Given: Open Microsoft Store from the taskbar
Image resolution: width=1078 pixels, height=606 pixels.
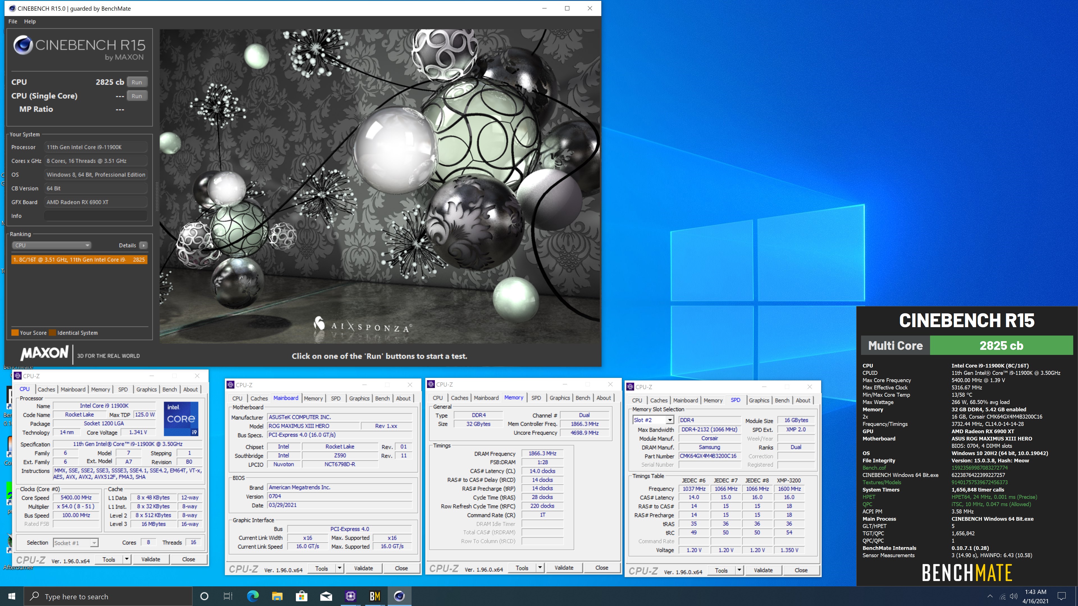Looking at the screenshot, I should click(x=301, y=596).
